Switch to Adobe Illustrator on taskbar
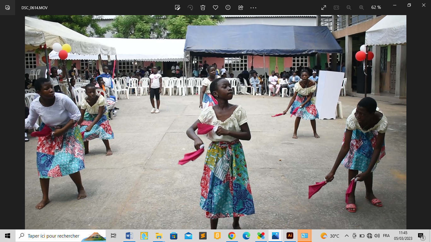This screenshot has width=431, height=242. pos(290,236)
